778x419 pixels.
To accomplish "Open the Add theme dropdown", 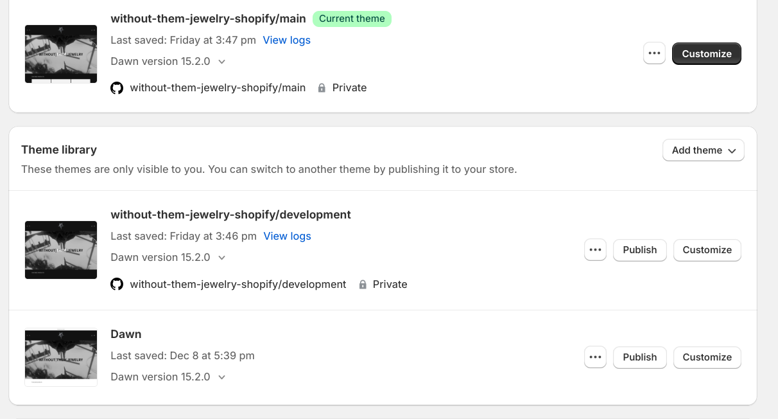I will click(x=703, y=150).
